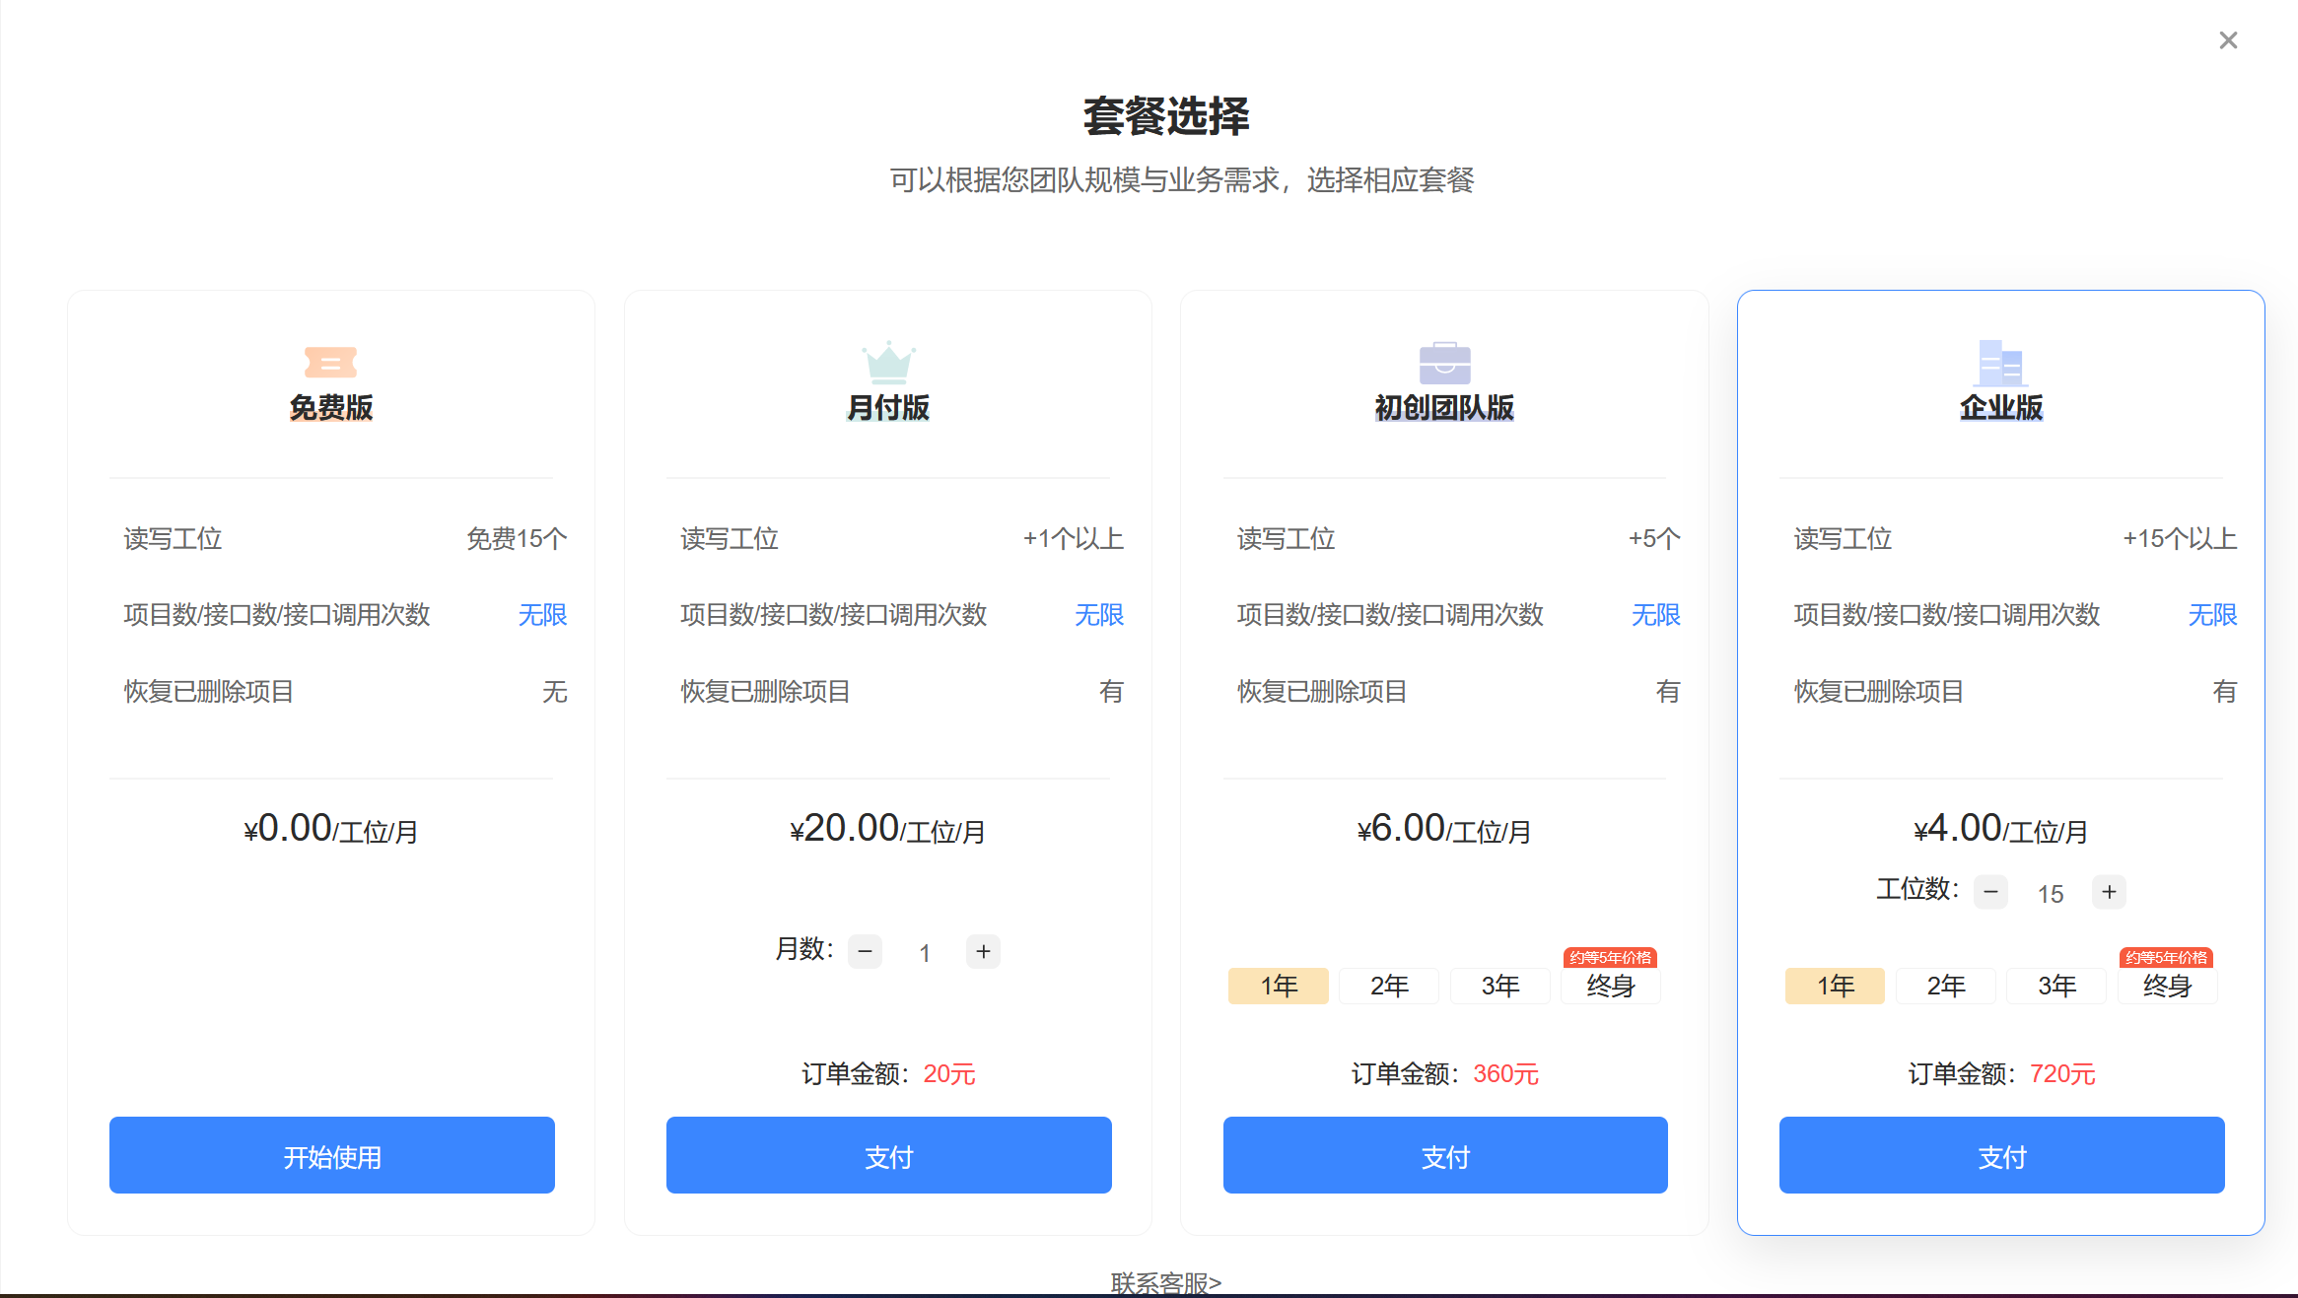Select 2年 for the startup team plan
This screenshot has width=2298, height=1298.
(1389, 986)
